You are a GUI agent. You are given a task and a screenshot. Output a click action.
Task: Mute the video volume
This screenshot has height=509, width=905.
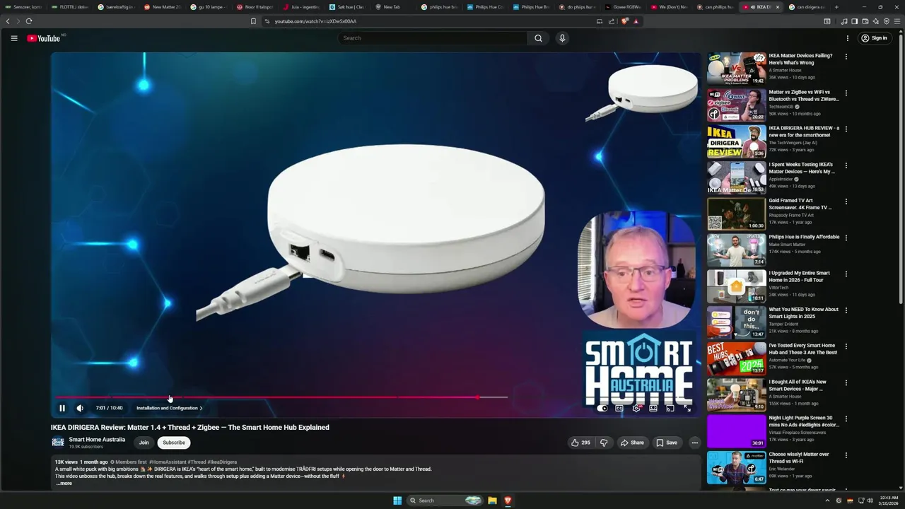tap(80, 408)
